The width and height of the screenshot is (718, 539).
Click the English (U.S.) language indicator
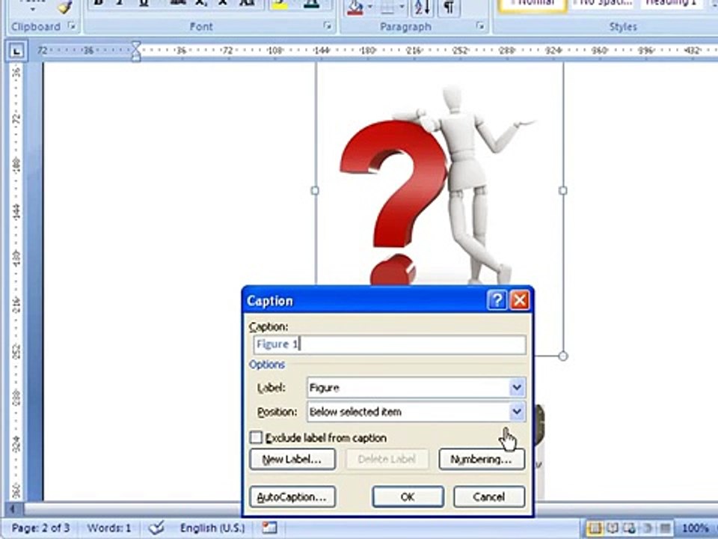click(212, 528)
